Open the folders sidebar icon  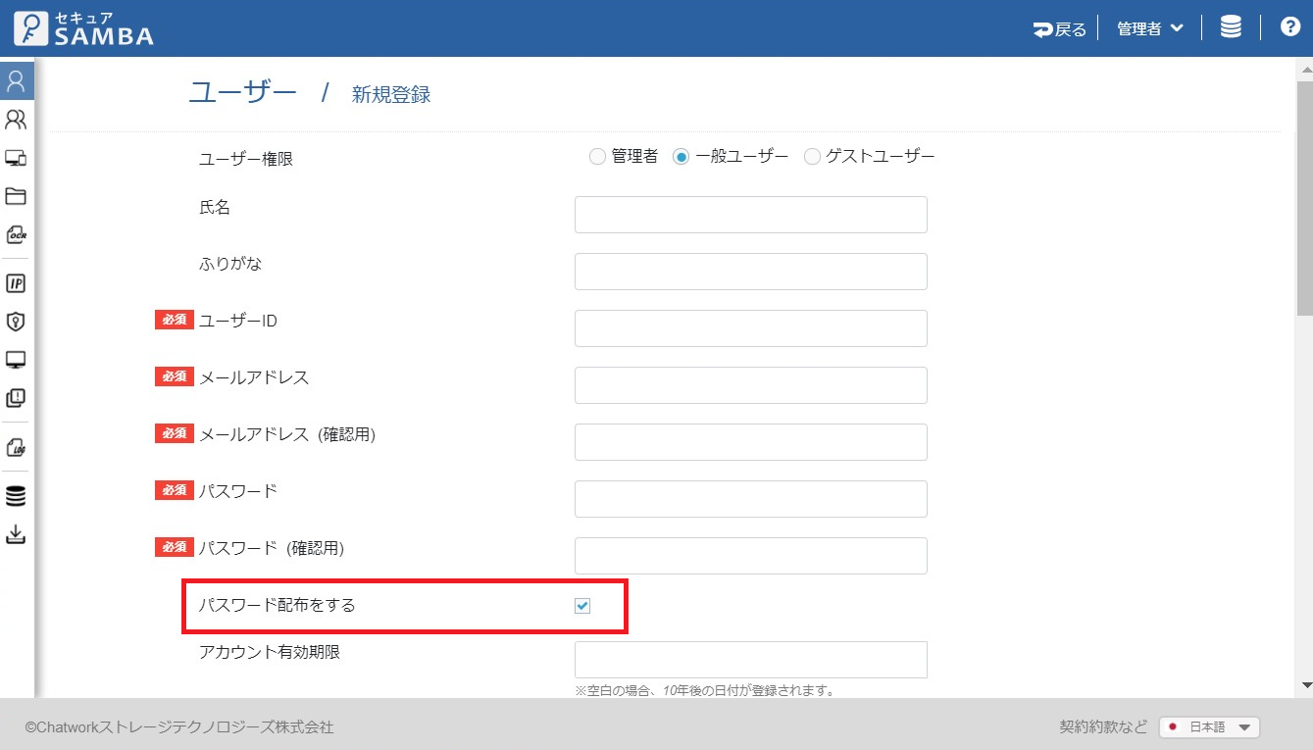16,196
